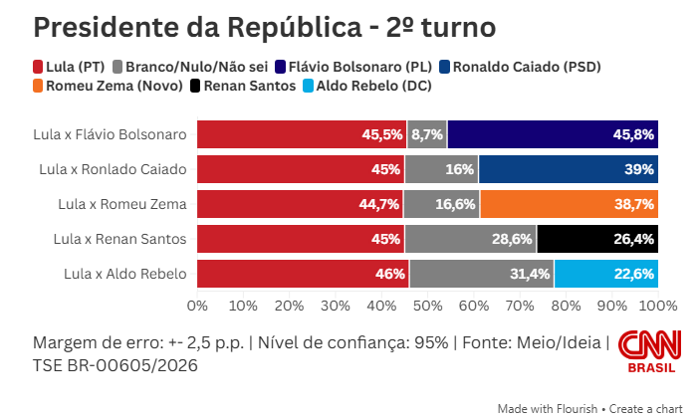Image resolution: width=696 pixels, height=419 pixels.
Task: Click Aldo Rebelo's 22,6% light blue bar
Action: (605, 274)
